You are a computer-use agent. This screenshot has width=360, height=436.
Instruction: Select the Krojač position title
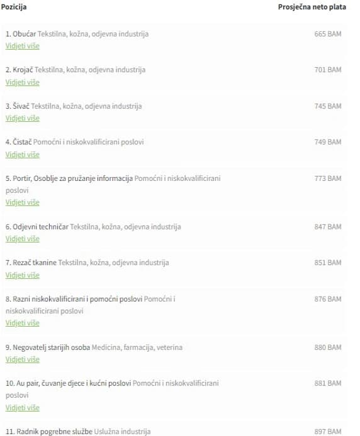click(x=23, y=70)
